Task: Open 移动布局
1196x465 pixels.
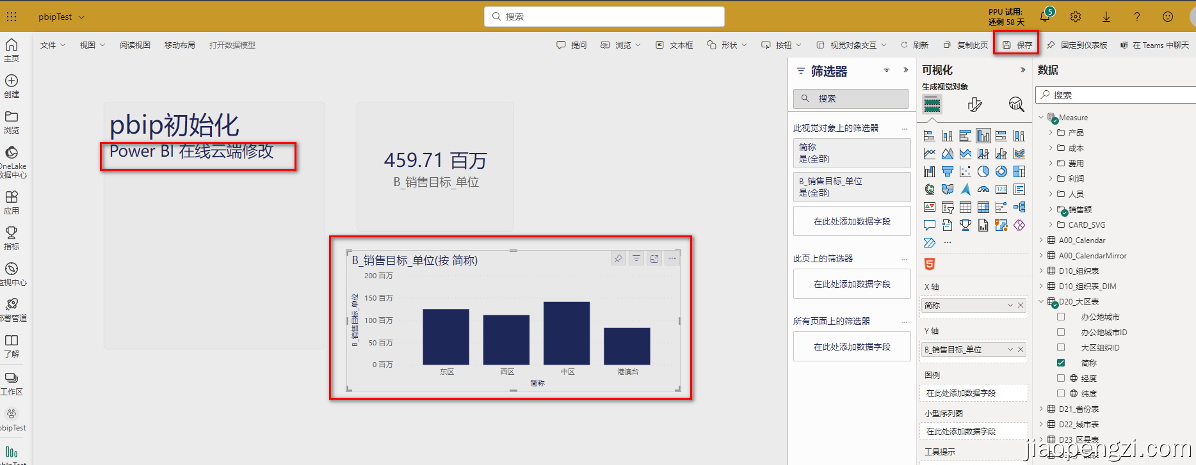Action: tap(179, 45)
